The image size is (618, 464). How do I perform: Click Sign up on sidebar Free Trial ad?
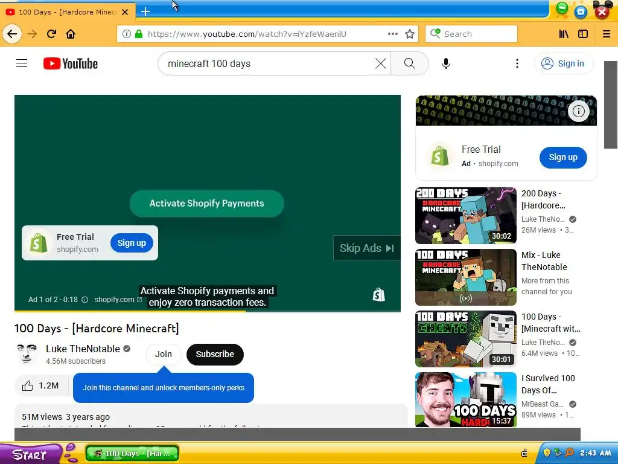coord(563,158)
